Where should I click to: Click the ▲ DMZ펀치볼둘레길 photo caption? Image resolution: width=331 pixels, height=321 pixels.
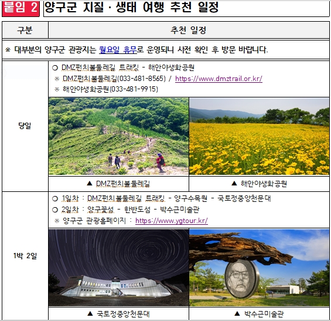coord(119,184)
